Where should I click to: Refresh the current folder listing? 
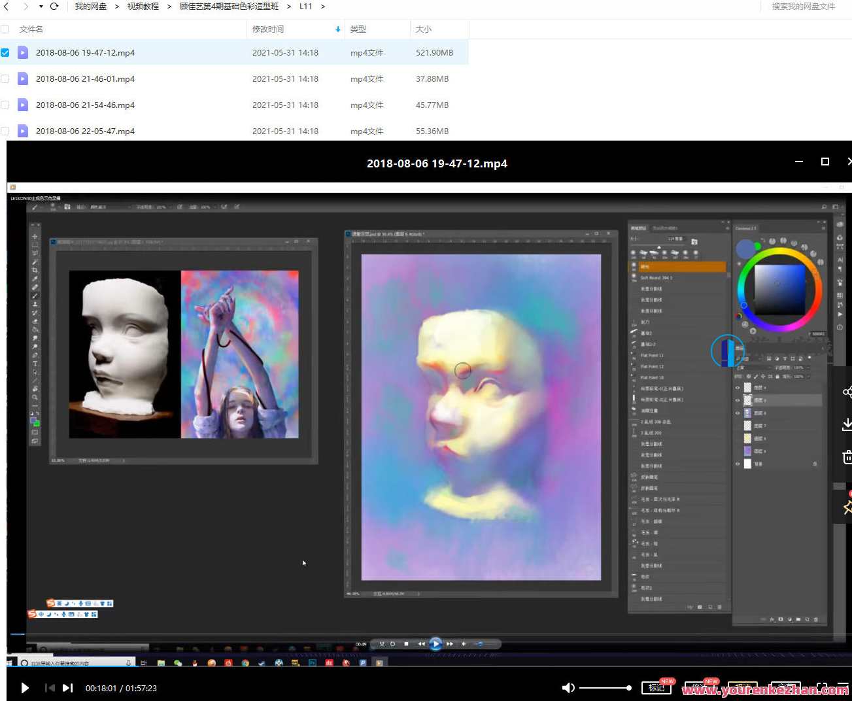tap(54, 7)
